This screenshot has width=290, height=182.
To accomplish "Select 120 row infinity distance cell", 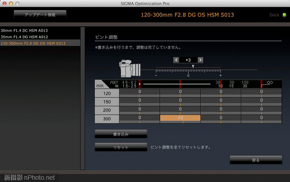I will (x=261, y=93).
